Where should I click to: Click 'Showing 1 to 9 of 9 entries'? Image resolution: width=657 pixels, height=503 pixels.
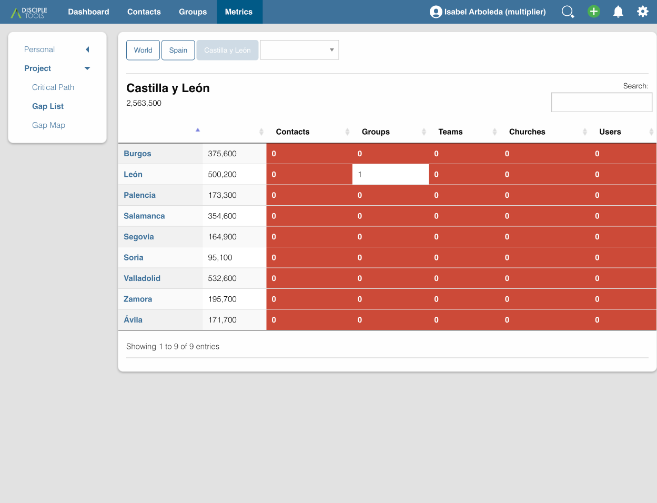(173, 346)
